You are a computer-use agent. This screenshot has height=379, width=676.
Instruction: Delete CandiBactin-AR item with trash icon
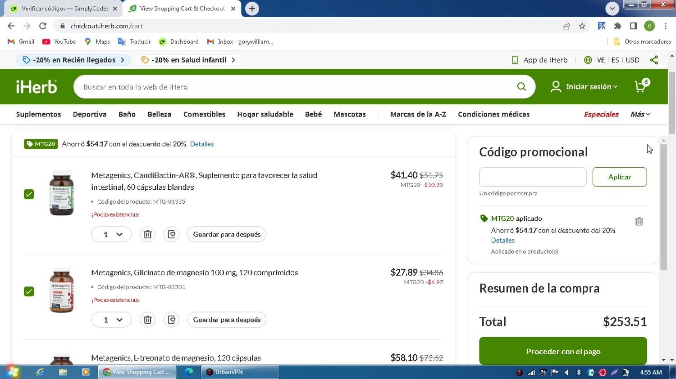point(147,234)
